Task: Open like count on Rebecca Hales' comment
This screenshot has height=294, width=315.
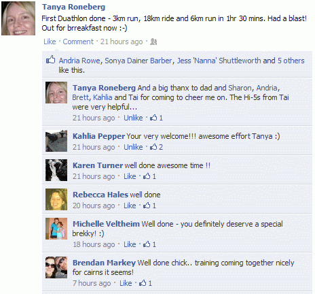Action: pos(149,206)
